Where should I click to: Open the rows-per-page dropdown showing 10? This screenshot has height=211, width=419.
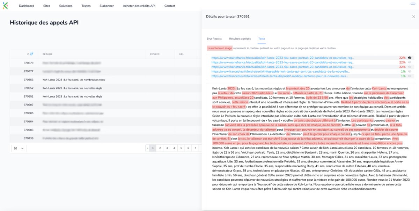[x=19, y=148]
